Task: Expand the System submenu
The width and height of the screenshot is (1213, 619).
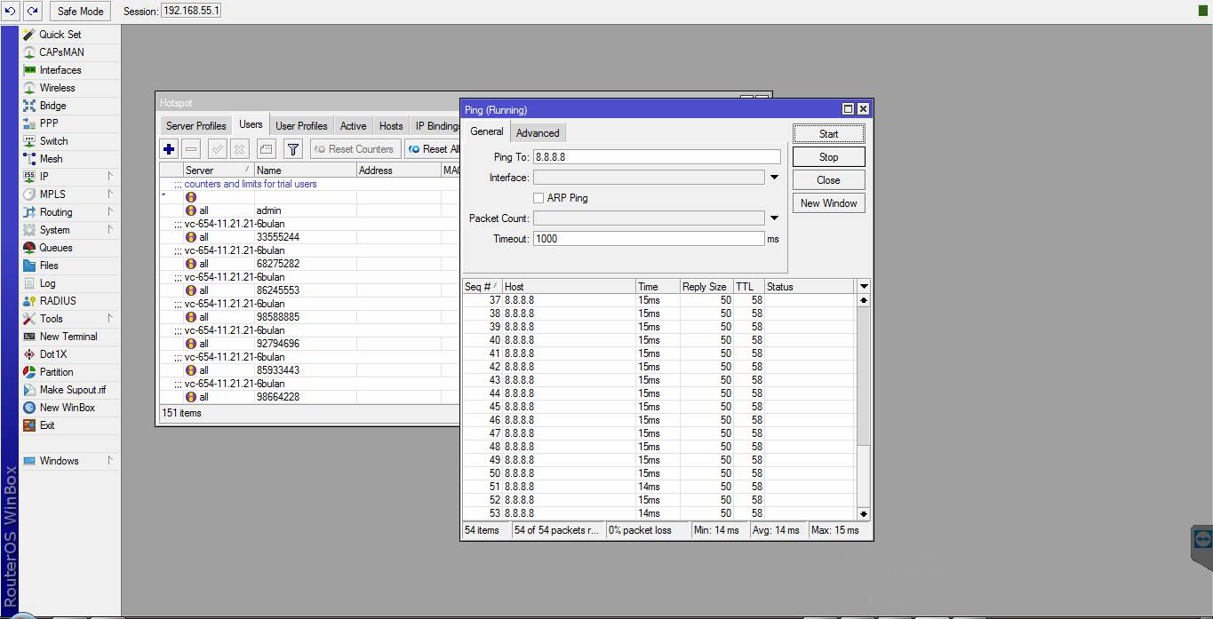Action: pos(110,230)
